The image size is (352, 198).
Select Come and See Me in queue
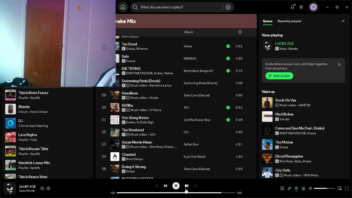tap(303, 131)
